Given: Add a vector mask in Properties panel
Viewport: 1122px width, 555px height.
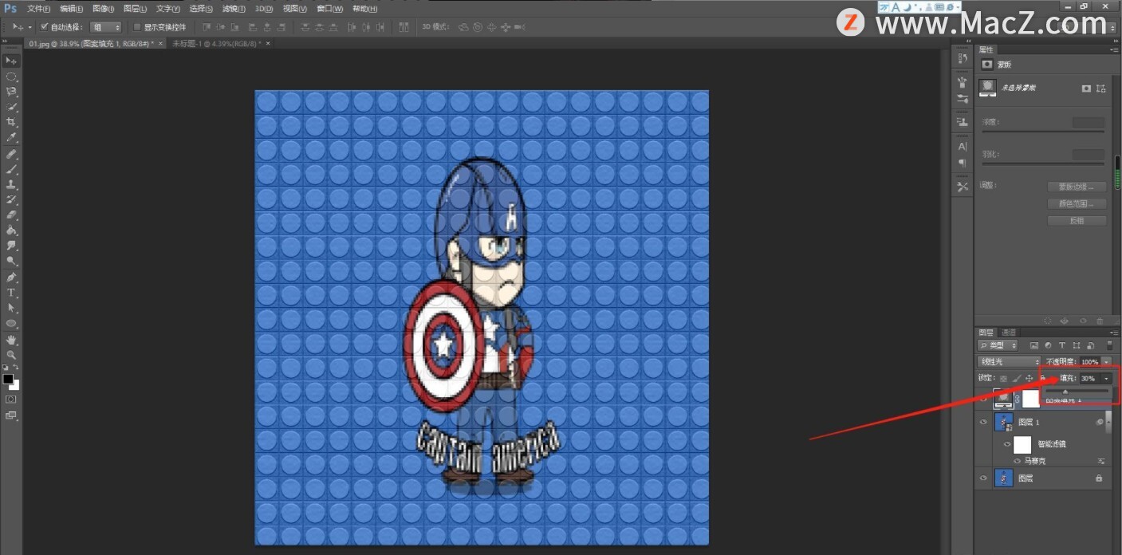Looking at the screenshot, I should coord(1101,88).
